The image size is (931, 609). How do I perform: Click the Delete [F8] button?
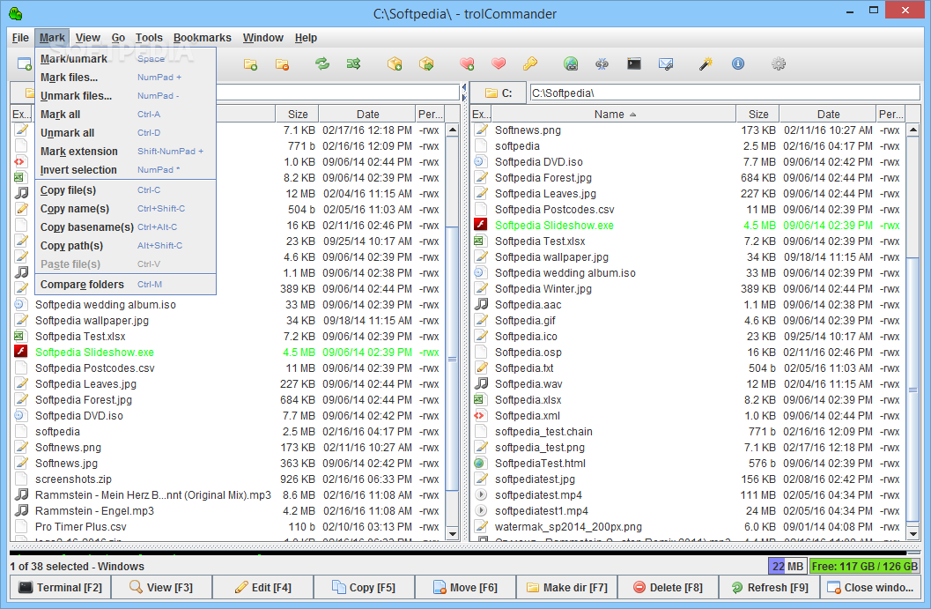click(668, 587)
